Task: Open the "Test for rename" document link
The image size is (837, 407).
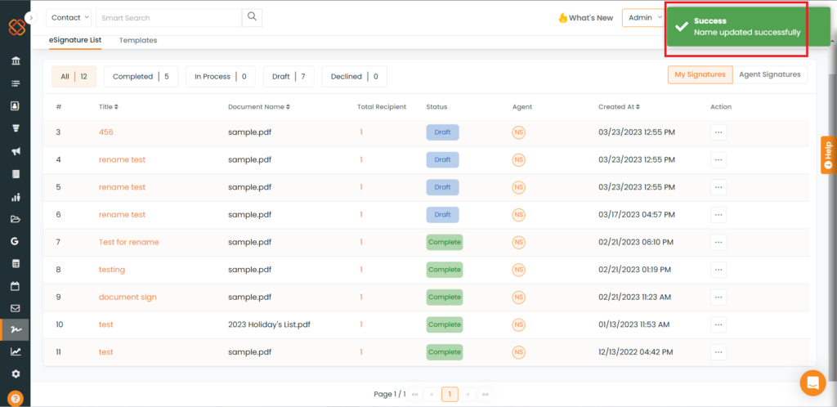Action: tap(128, 242)
